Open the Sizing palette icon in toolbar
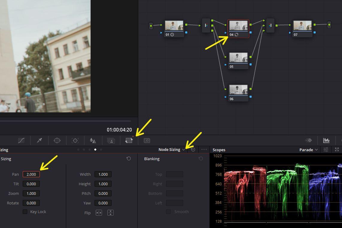 tap(129, 140)
